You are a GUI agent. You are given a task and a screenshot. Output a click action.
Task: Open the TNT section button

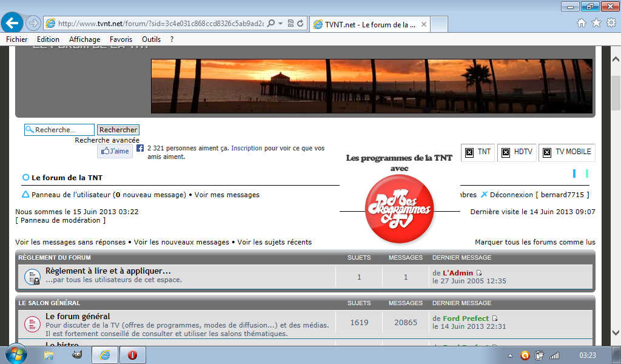click(x=478, y=152)
